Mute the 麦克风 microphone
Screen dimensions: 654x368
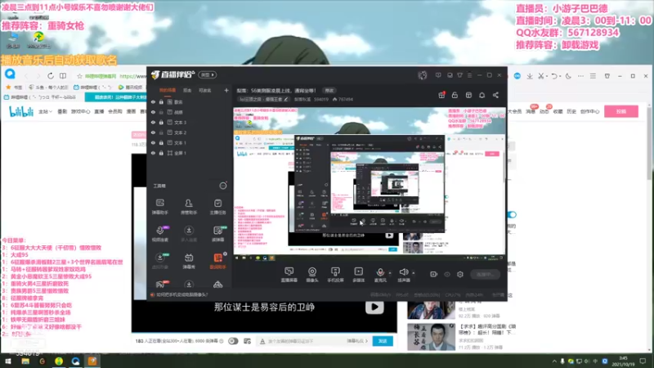click(380, 275)
